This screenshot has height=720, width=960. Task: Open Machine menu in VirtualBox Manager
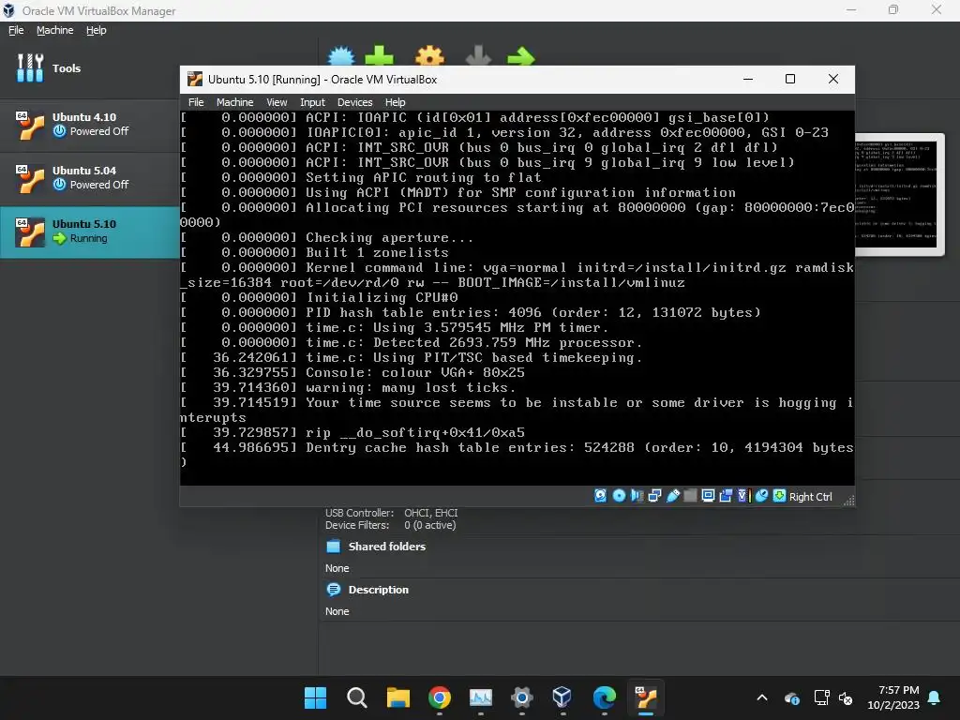click(x=54, y=30)
